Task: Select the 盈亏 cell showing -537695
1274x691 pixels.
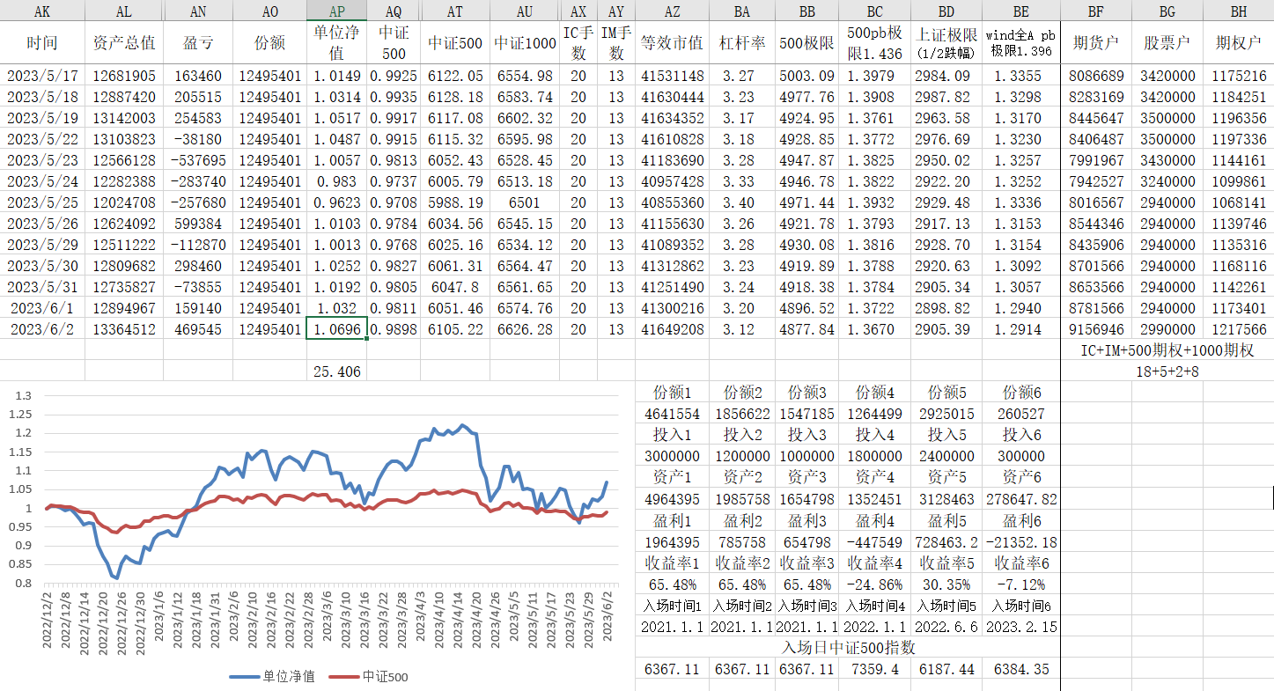Action: (x=200, y=160)
